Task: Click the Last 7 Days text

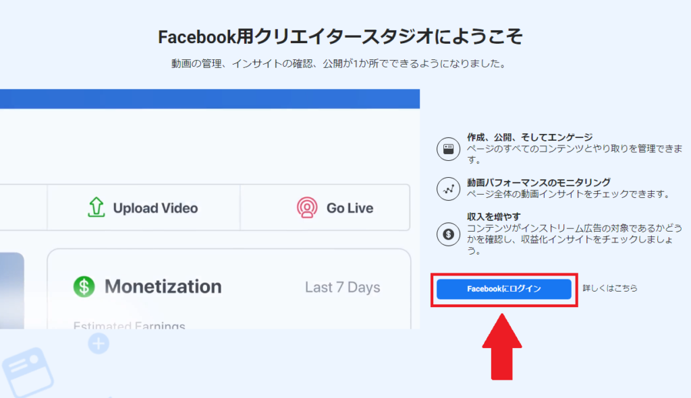Action: pyautogui.click(x=342, y=287)
